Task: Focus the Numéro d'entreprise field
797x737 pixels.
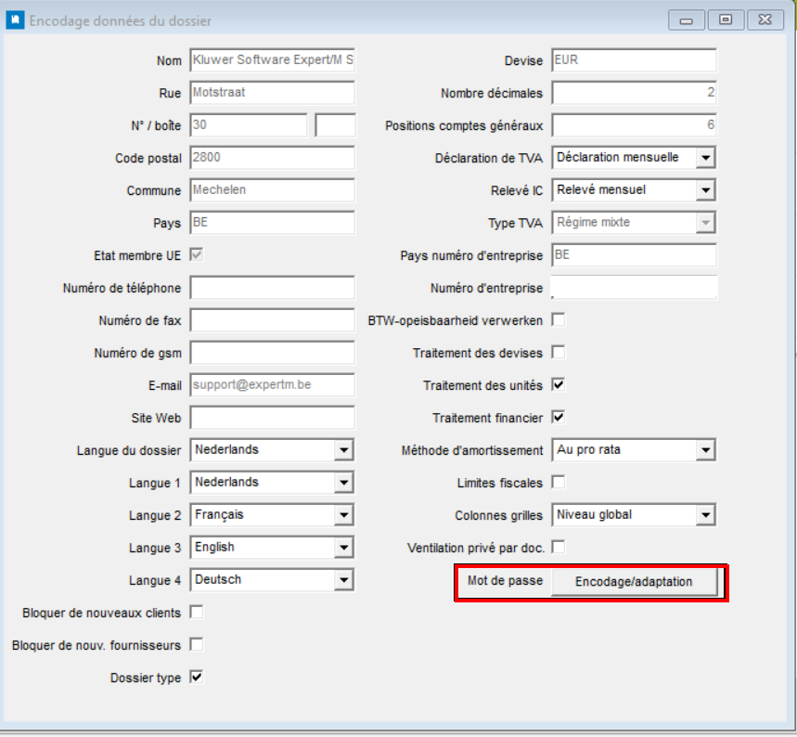Action: [x=634, y=288]
